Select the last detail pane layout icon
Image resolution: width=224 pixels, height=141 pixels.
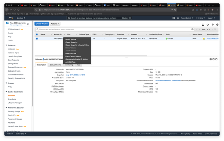[x=216, y=59]
